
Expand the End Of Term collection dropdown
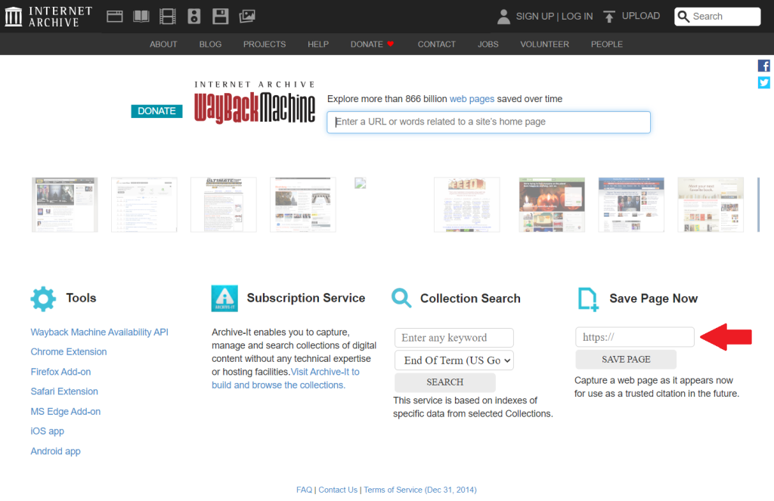pyautogui.click(x=454, y=360)
